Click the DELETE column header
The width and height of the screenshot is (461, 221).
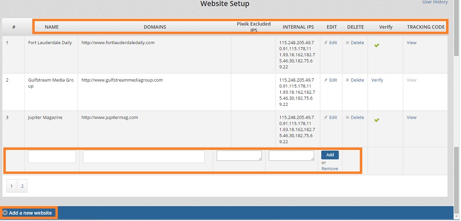click(356, 27)
